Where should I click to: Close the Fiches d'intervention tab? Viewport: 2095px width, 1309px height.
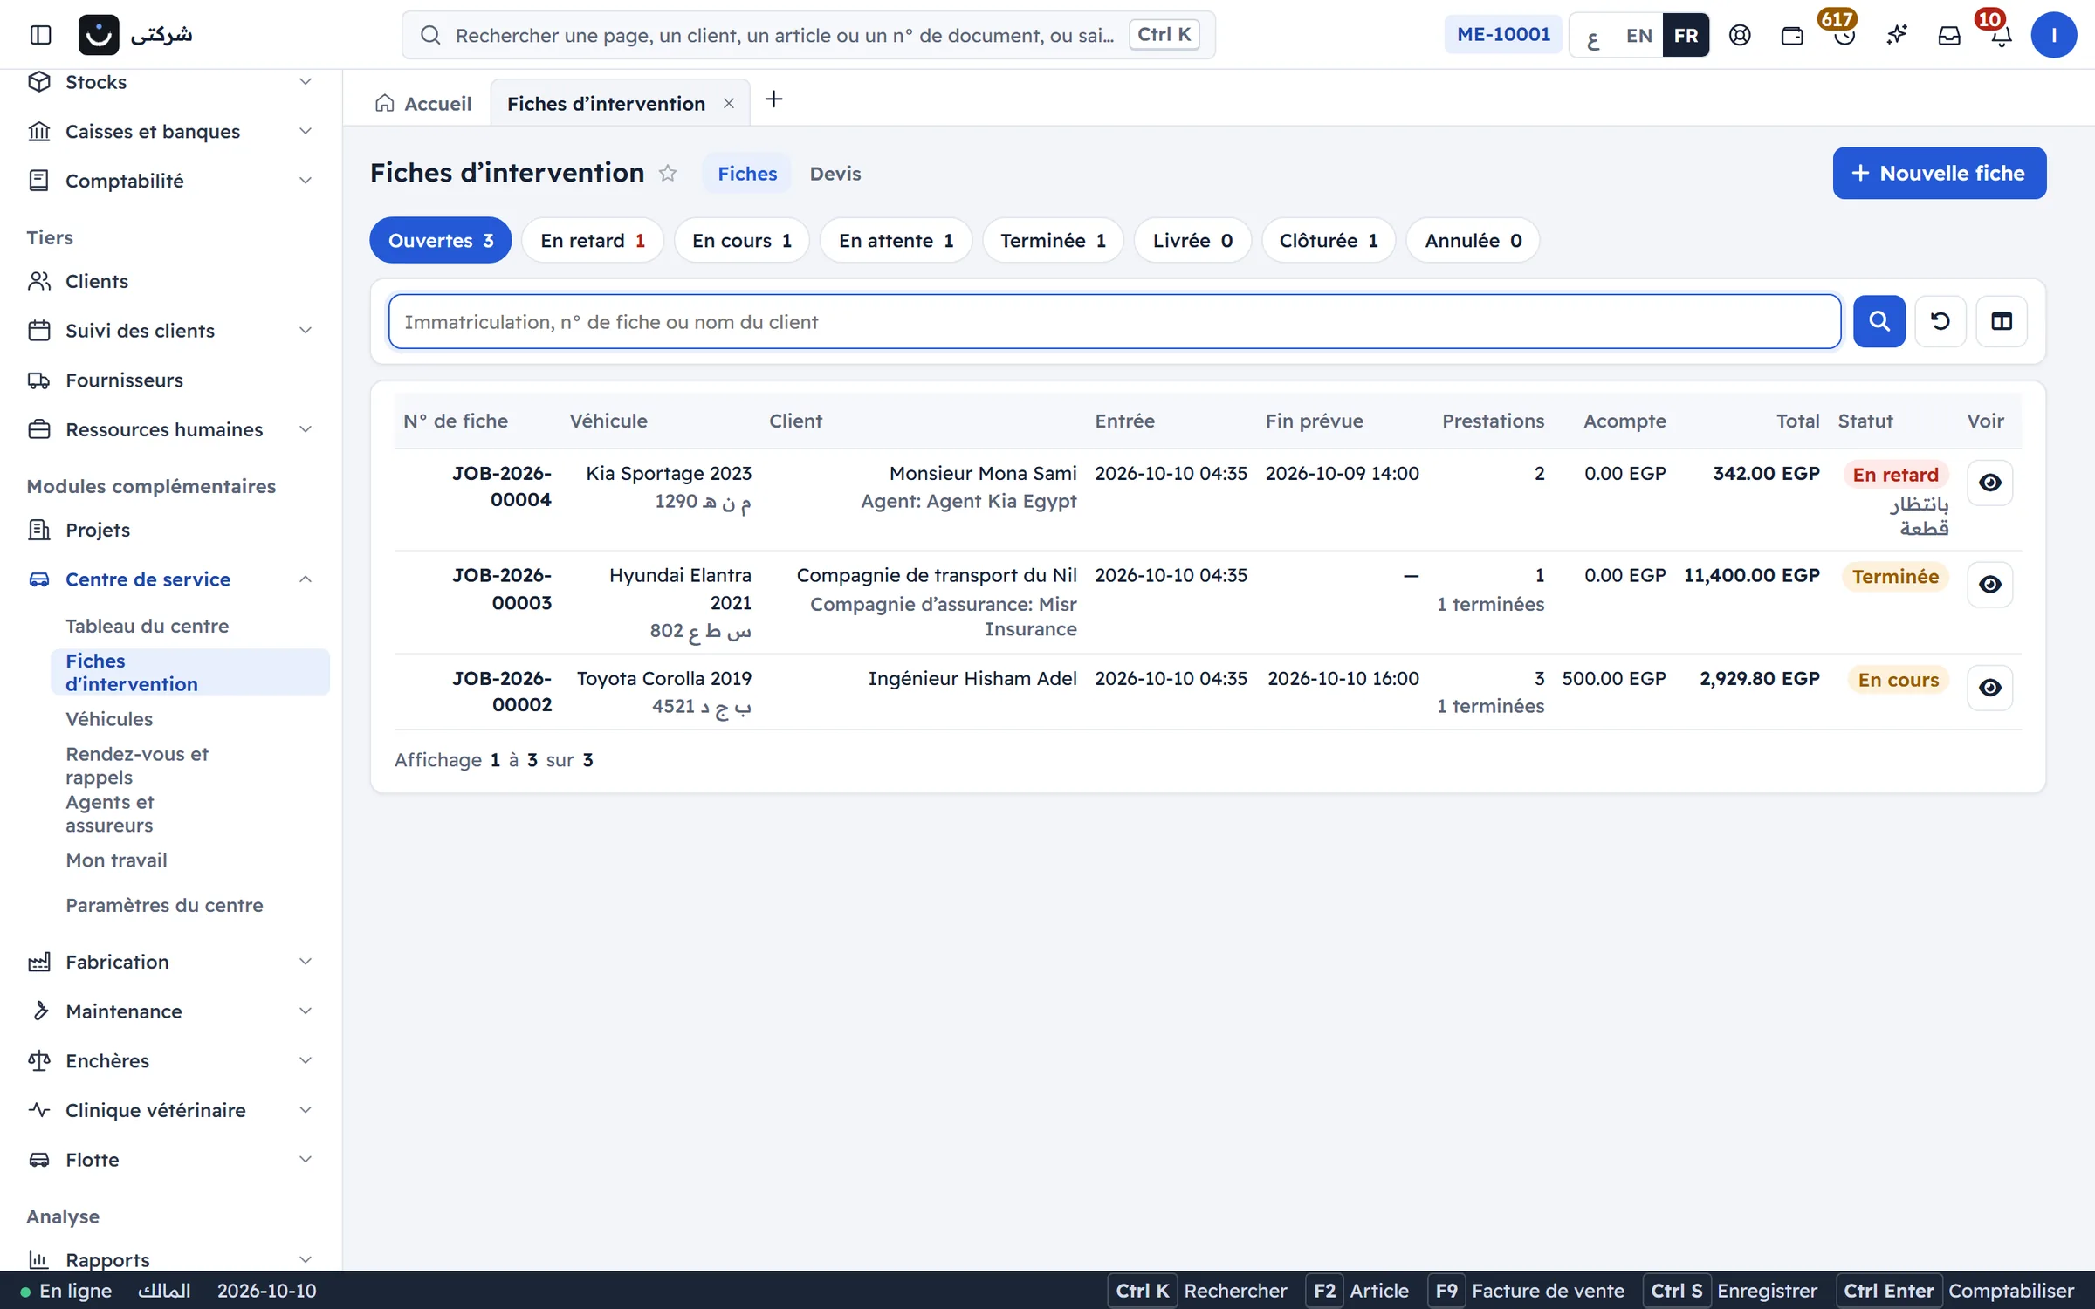point(729,104)
